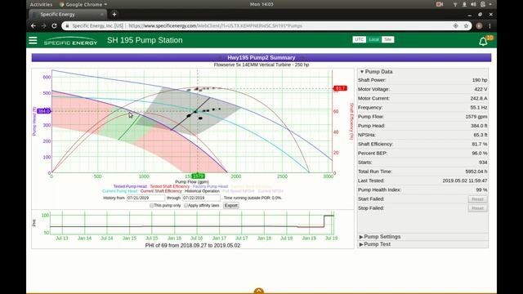Open the network status indicator
The height and width of the screenshot is (294, 523).
(x=455, y=4)
